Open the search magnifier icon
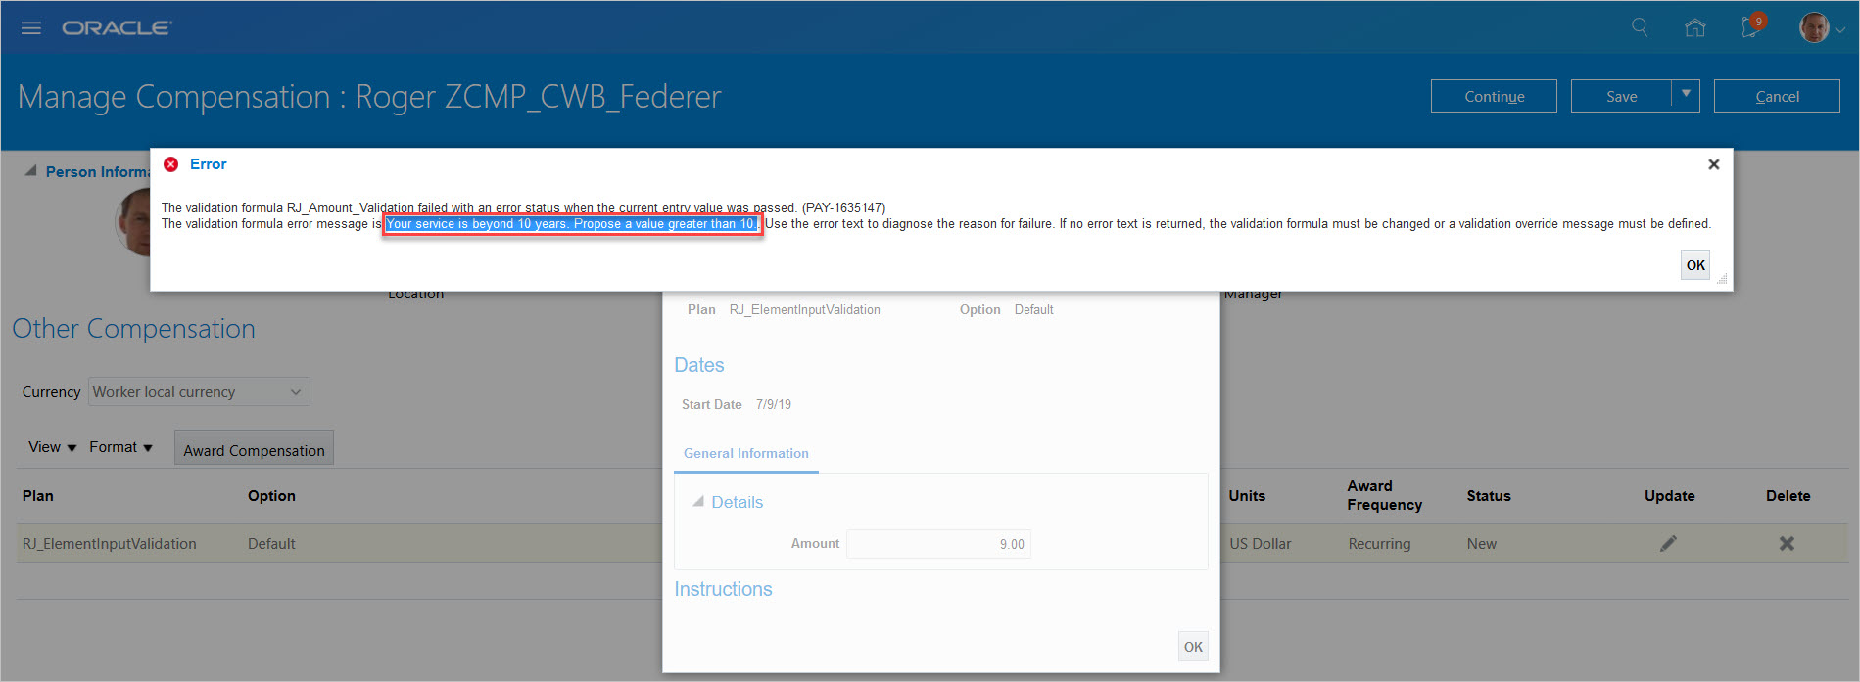 click(x=1640, y=27)
